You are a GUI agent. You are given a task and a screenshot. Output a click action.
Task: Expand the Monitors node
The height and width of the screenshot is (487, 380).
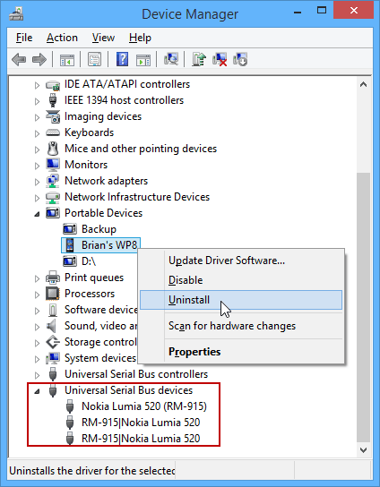(37, 166)
